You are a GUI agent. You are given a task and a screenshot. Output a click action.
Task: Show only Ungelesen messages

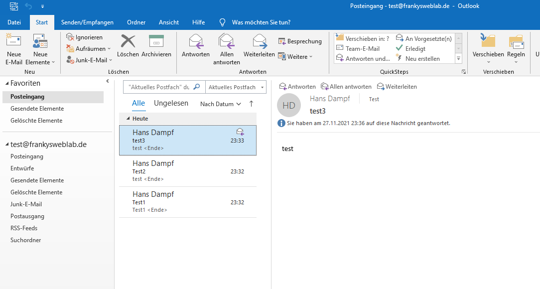171,104
